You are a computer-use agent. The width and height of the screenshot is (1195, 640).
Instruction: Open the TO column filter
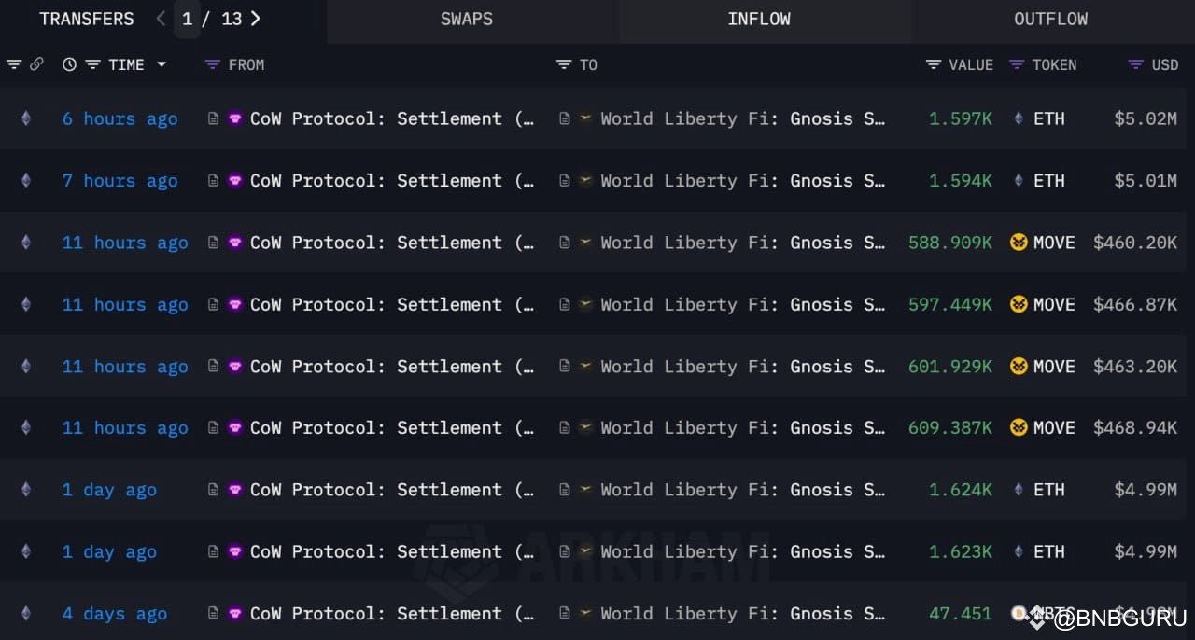tap(563, 64)
